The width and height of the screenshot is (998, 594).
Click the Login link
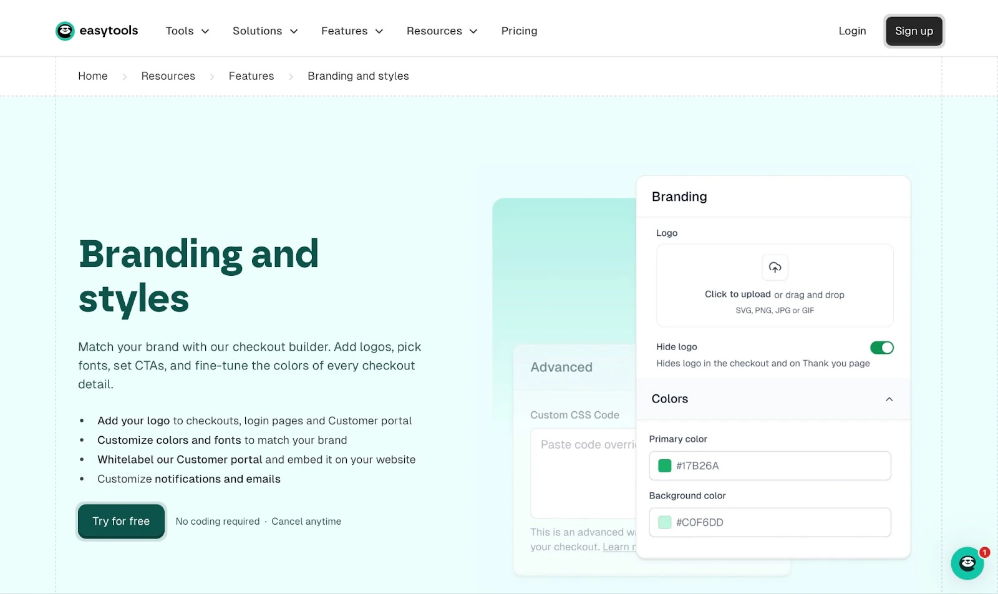852,31
